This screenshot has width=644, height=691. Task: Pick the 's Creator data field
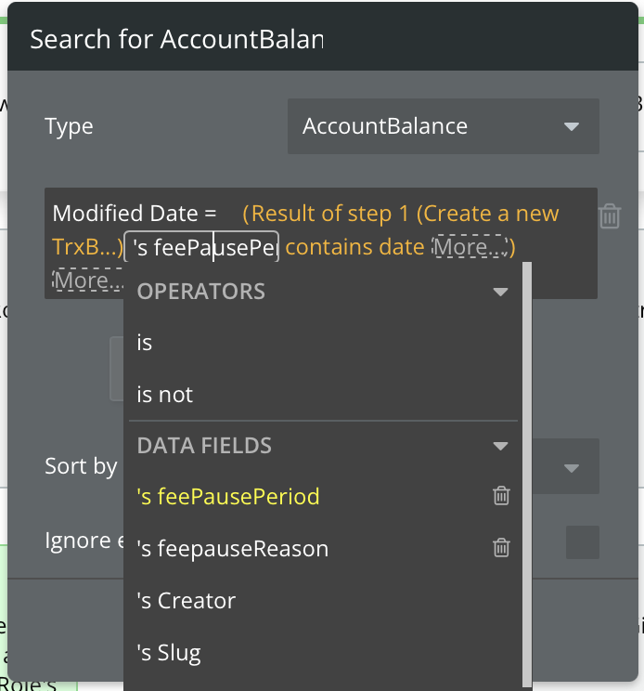pyautogui.click(x=186, y=601)
